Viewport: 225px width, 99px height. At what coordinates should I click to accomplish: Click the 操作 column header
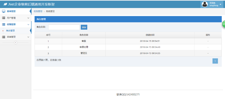(x=208, y=35)
